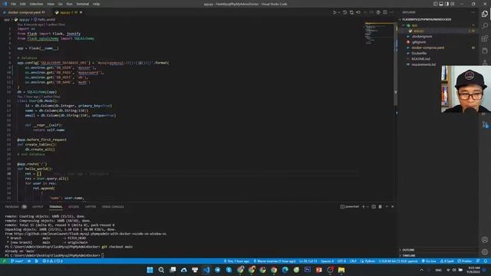This screenshot has width=491, height=276.
Task: Open the Extensions icon in activity bar
Action: [485, 38]
